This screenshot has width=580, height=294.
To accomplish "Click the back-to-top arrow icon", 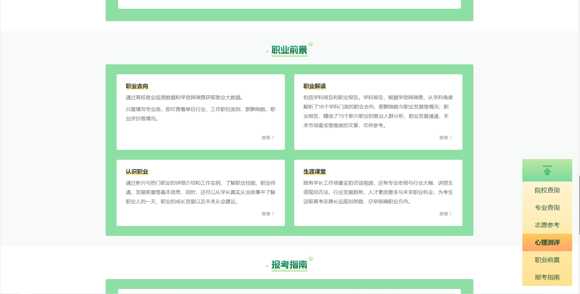I will click(x=547, y=170).
